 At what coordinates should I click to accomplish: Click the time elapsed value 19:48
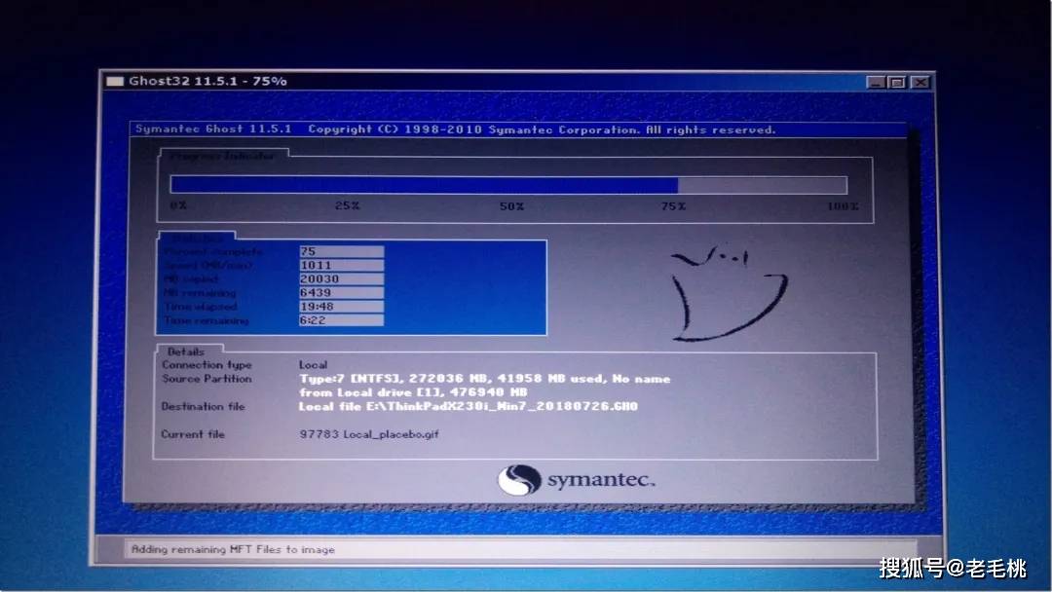[x=341, y=306]
